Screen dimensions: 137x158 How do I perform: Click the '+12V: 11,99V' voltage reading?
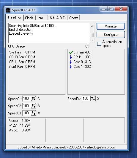coord(20,125)
